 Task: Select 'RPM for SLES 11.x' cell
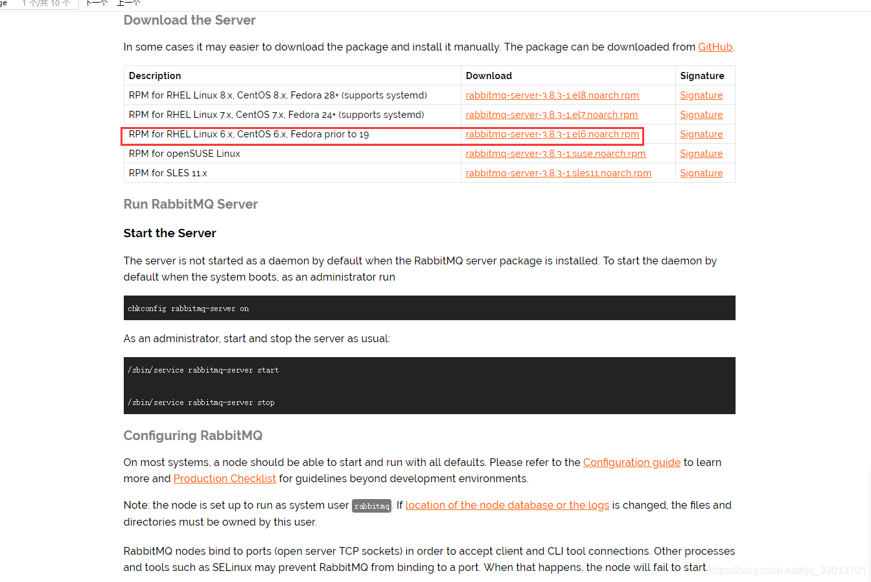tap(292, 173)
